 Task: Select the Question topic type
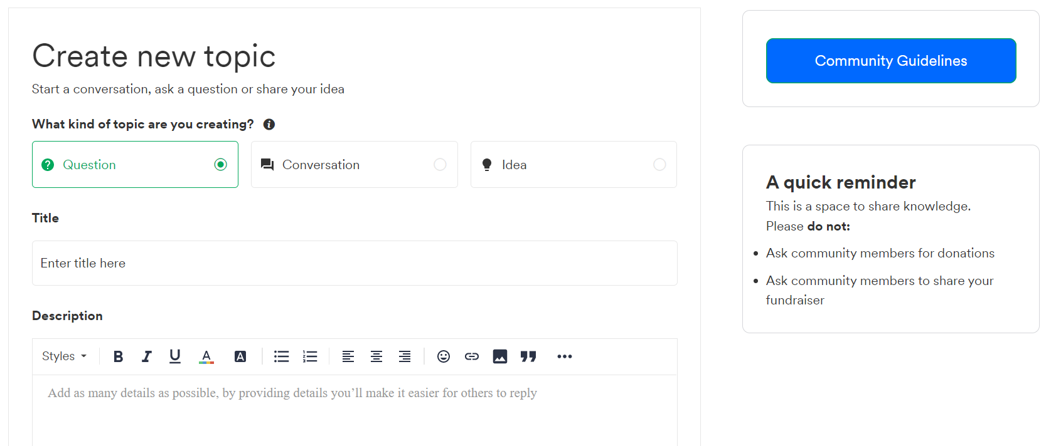135,164
